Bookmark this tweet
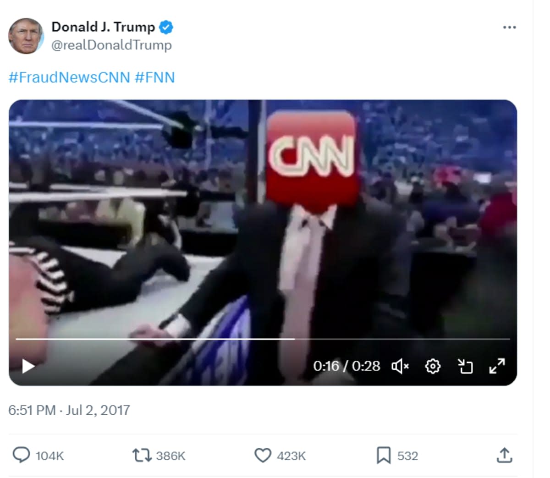Viewport: 550px width, 478px height. [383, 456]
